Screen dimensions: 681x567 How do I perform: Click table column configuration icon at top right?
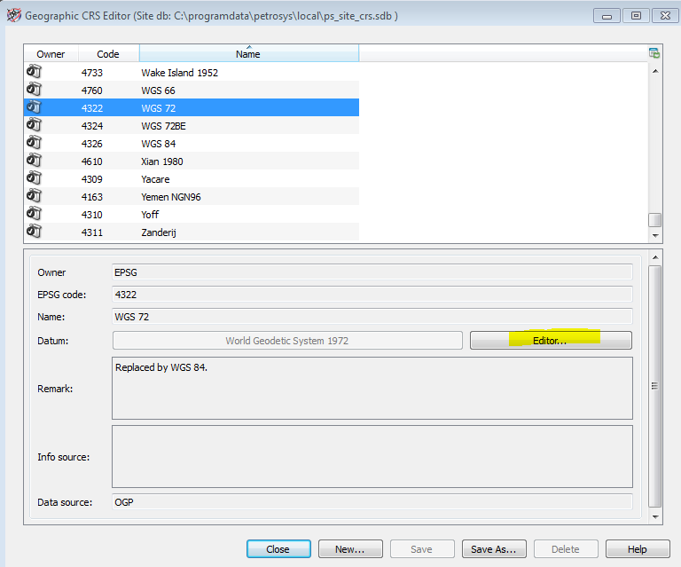[654, 53]
